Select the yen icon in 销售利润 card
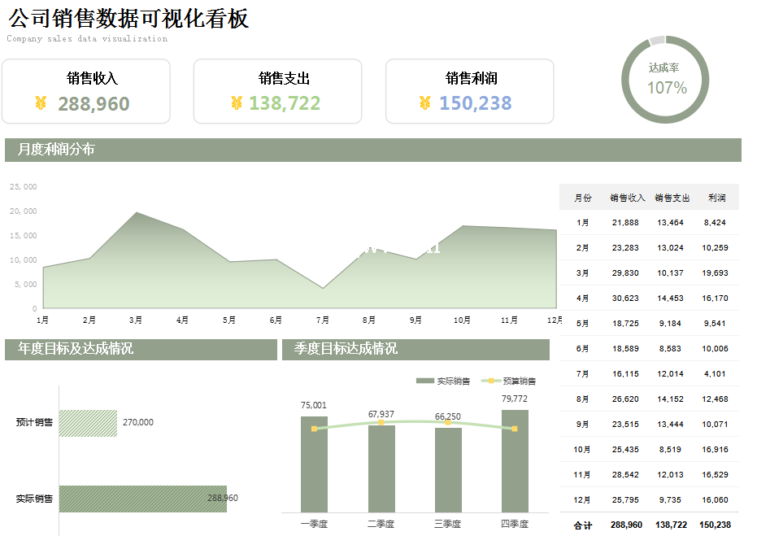 pos(424,103)
